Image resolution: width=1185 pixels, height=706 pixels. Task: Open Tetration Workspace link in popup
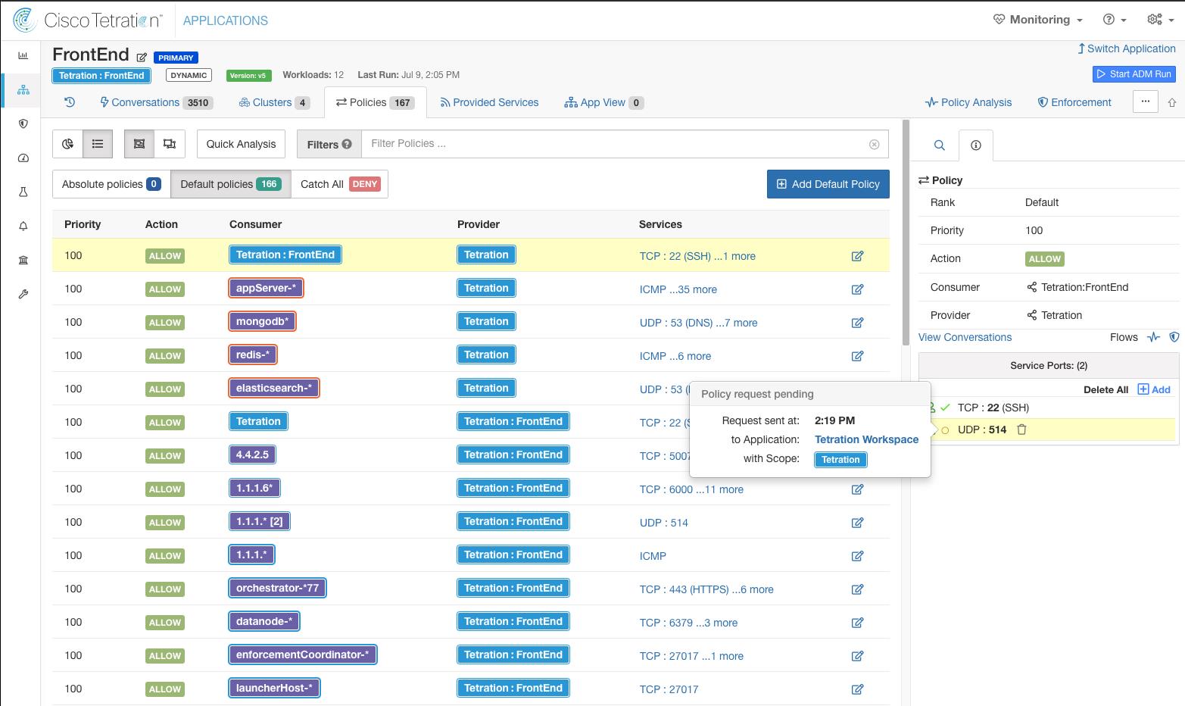[866, 439]
